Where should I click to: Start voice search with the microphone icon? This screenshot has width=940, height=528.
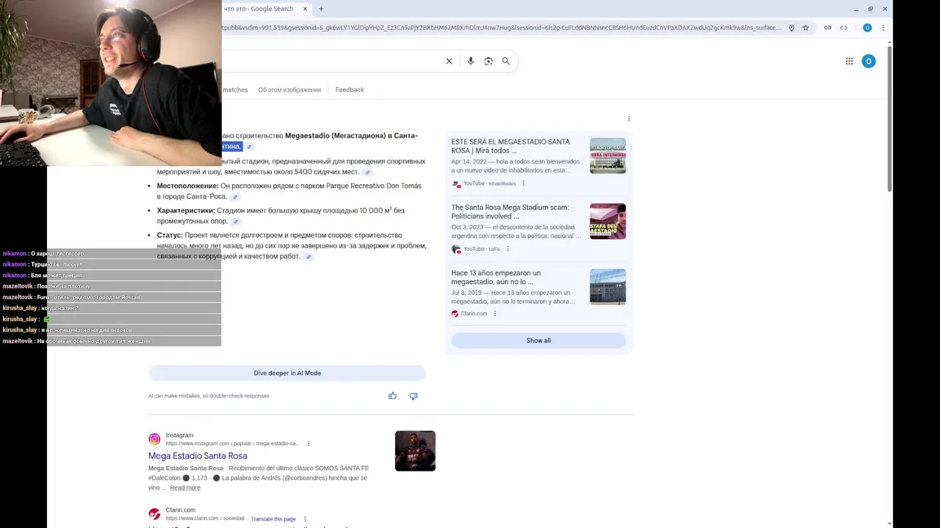471,62
